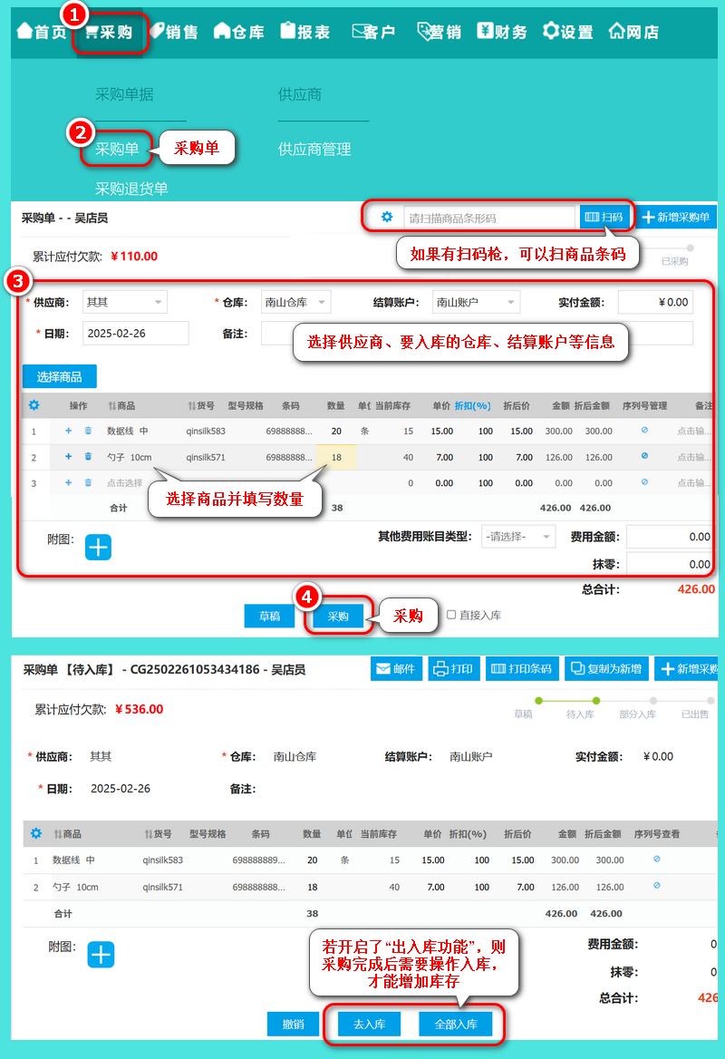Open serial number management for 勺子 row
725x1059 pixels.
coord(644,456)
